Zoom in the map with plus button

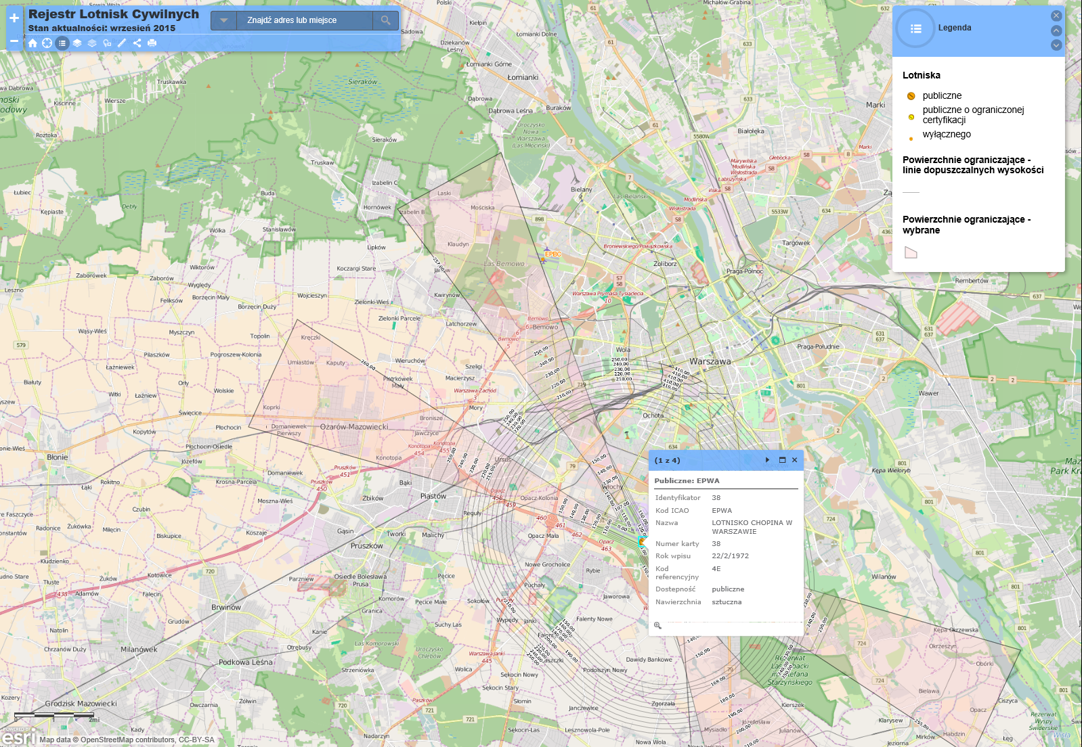coord(14,18)
